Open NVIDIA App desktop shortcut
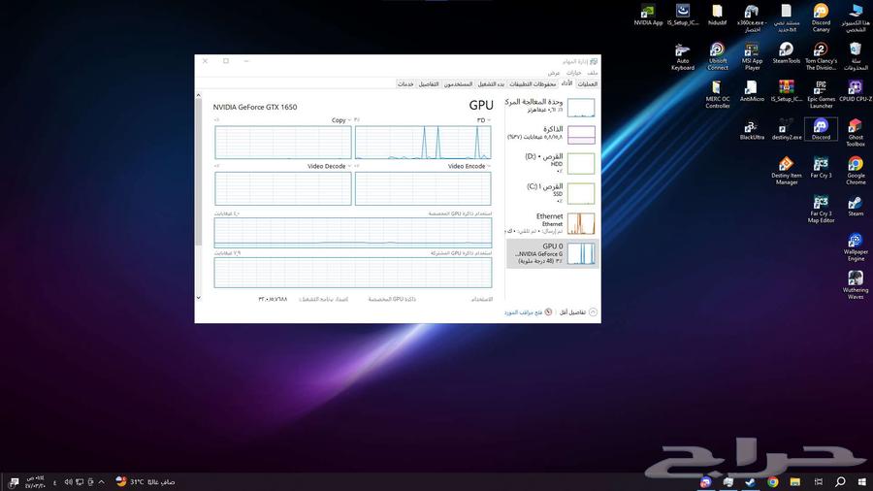873x491 pixels. [x=648, y=15]
